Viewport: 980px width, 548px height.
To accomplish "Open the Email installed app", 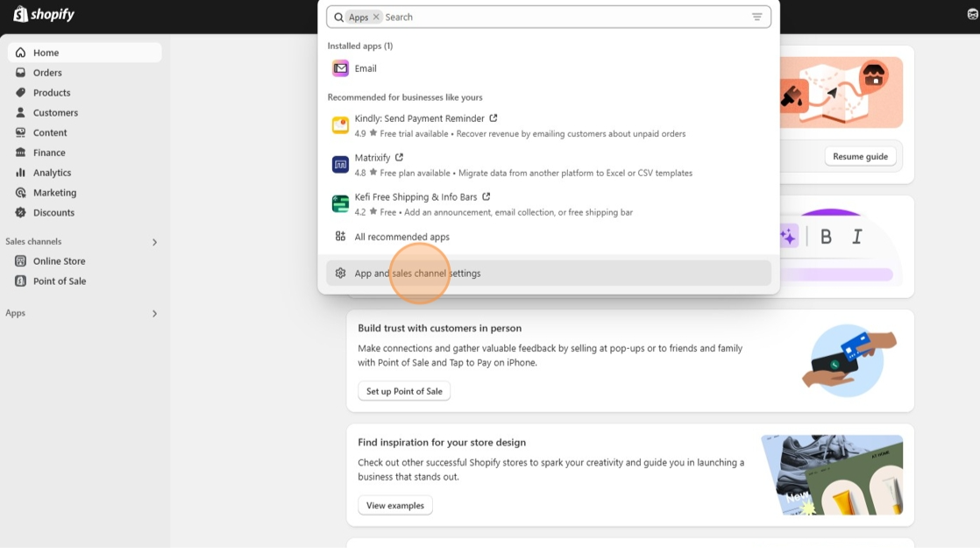I will tap(365, 68).
